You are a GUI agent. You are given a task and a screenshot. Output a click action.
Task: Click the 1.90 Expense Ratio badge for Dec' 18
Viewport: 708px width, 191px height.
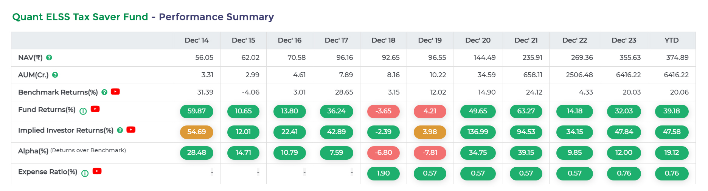[x=383, y=174]
